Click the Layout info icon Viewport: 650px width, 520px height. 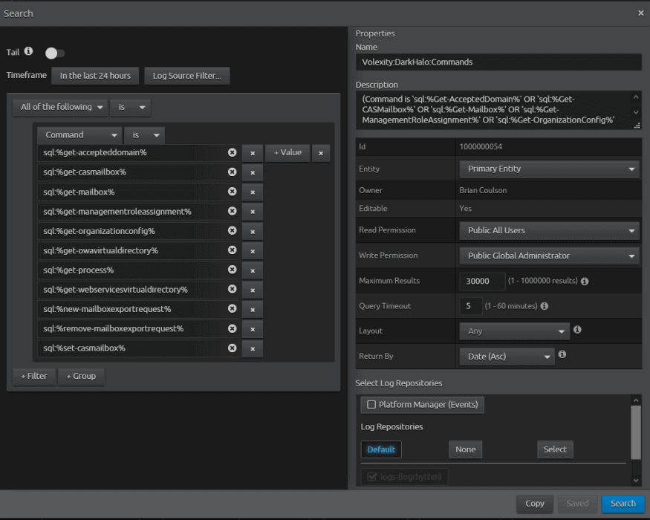[577, 331]
